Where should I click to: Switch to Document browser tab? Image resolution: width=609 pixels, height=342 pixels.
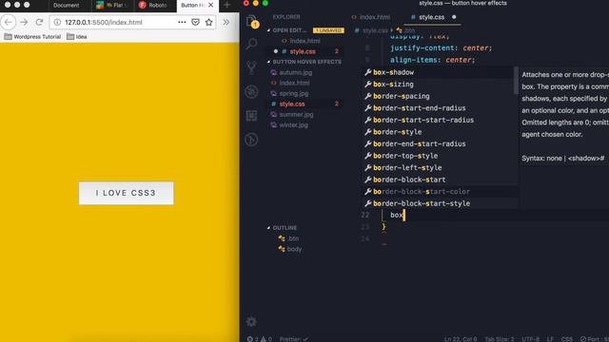coord(66,5)
